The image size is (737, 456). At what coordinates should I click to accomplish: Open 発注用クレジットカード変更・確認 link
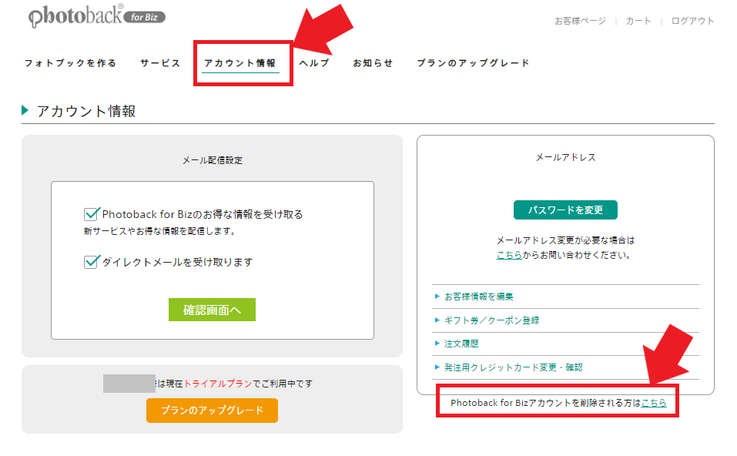(513, 367)
